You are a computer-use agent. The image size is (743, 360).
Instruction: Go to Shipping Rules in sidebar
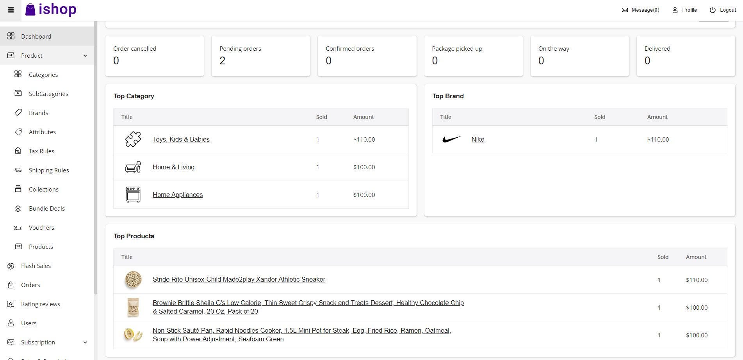[x=48, y=170]
